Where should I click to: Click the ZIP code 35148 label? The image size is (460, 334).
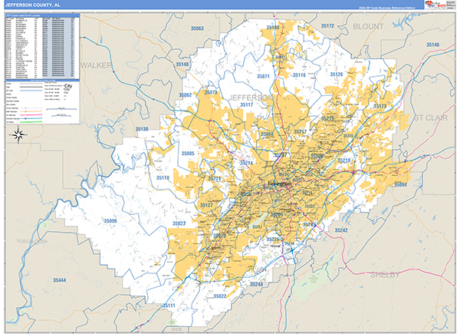[x=182, y=64]
